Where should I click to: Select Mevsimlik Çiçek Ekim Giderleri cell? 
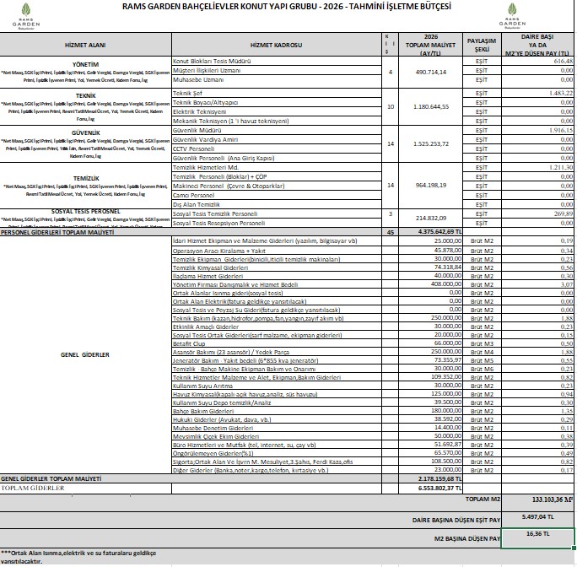point(277,437)
